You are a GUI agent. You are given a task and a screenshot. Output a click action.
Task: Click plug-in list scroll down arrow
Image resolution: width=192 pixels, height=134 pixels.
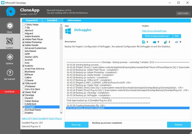61,113
